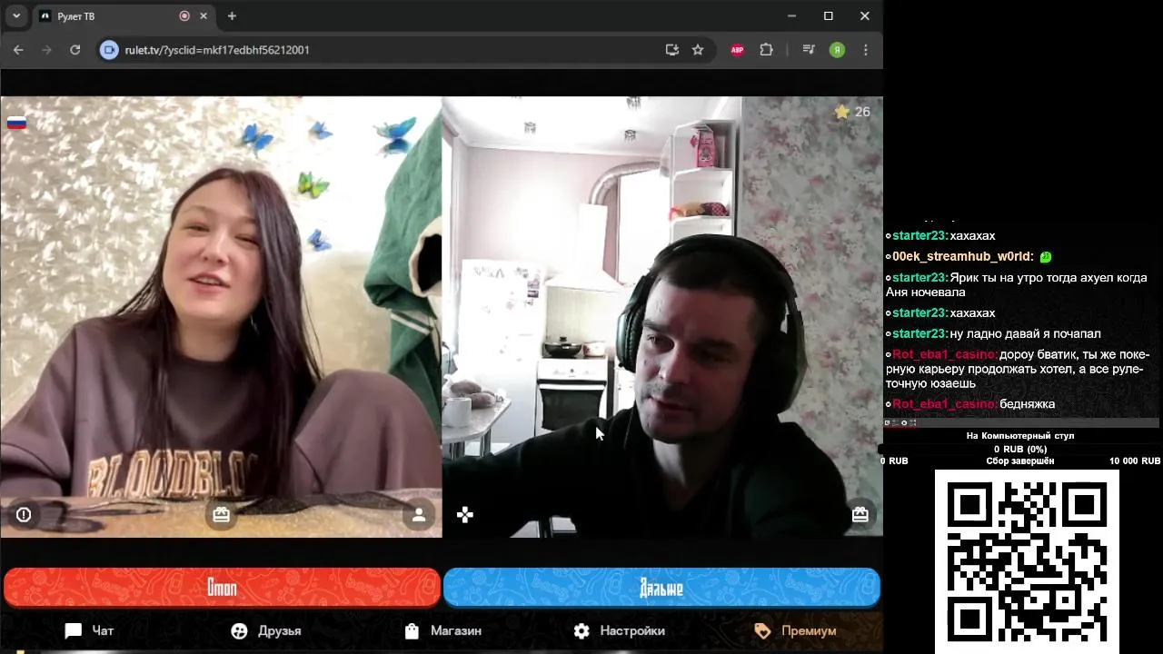The height and width of the screenshot is (654, 1163).
Task: Open the Друзья tab
Action: pos(266,630)
